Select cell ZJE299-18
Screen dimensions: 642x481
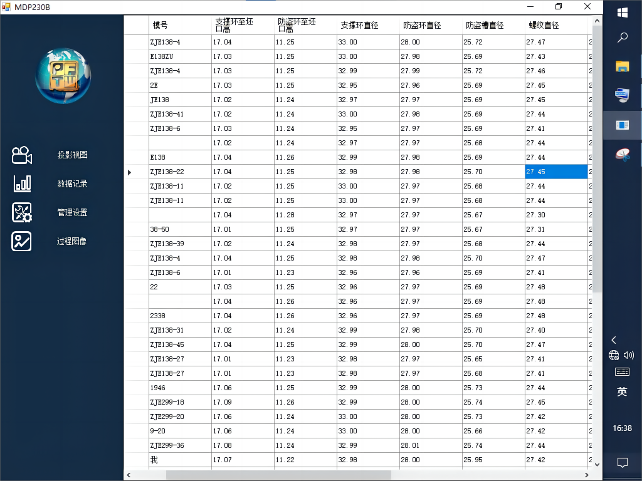point(180,402)
